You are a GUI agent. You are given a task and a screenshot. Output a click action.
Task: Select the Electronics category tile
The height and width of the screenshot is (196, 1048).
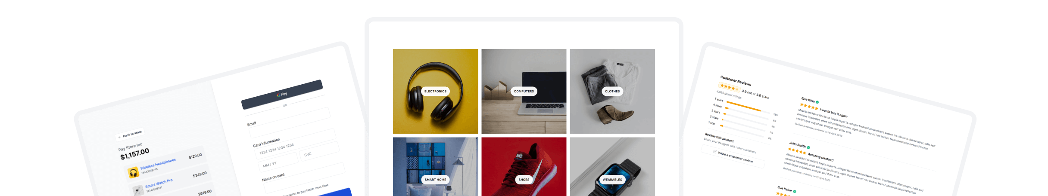pyautogui.click(x=435, y=91)
